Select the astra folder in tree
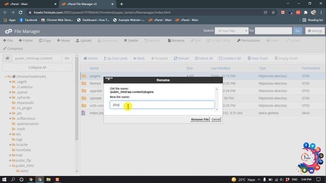Viewport: 326px width, 183px height. point(24,171)
